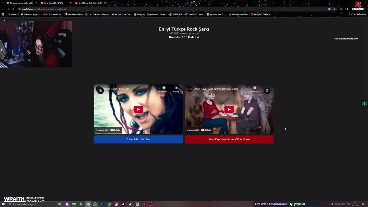Go back with the browser back arrow
Image resolution: width=368 pixels, height=207 pixels.
pyautogui.click(x=3, y=9)
